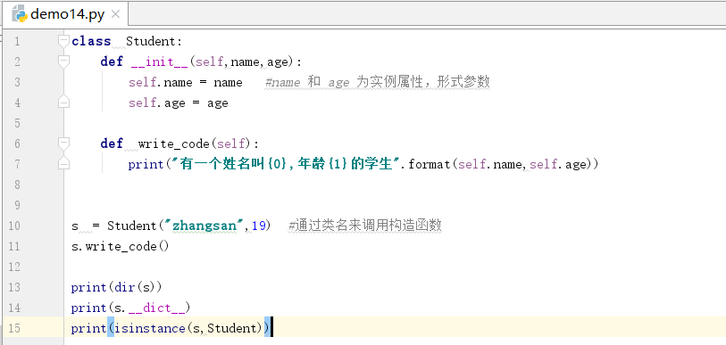
Task: Click line number 7 in the gutter
Action: coord(17,164)
